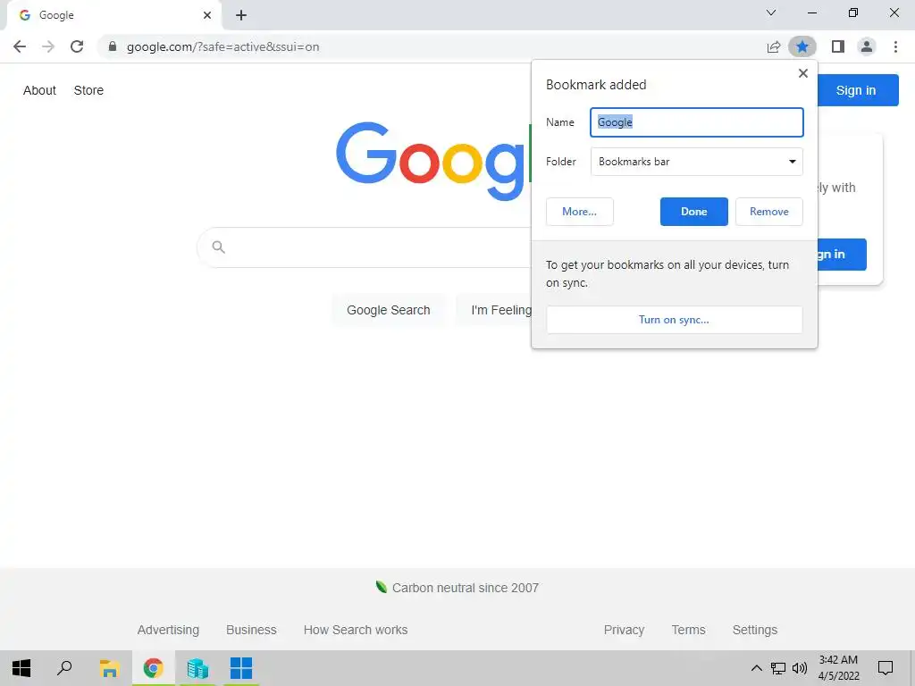Click the blue bookmark star icon
Viewport: 915px width, 686px height.
(802, 46)
